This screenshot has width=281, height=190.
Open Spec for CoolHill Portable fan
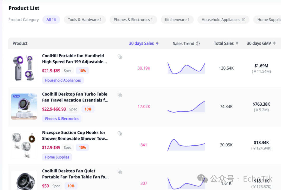(x=68, y=71)
